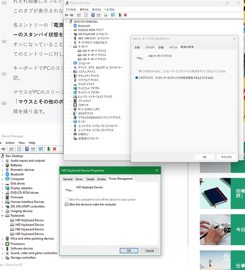Open Properties sheet icon in Japanese Device Manager toolbar
The image size is (245, 270).
click(x=86, y=15)
